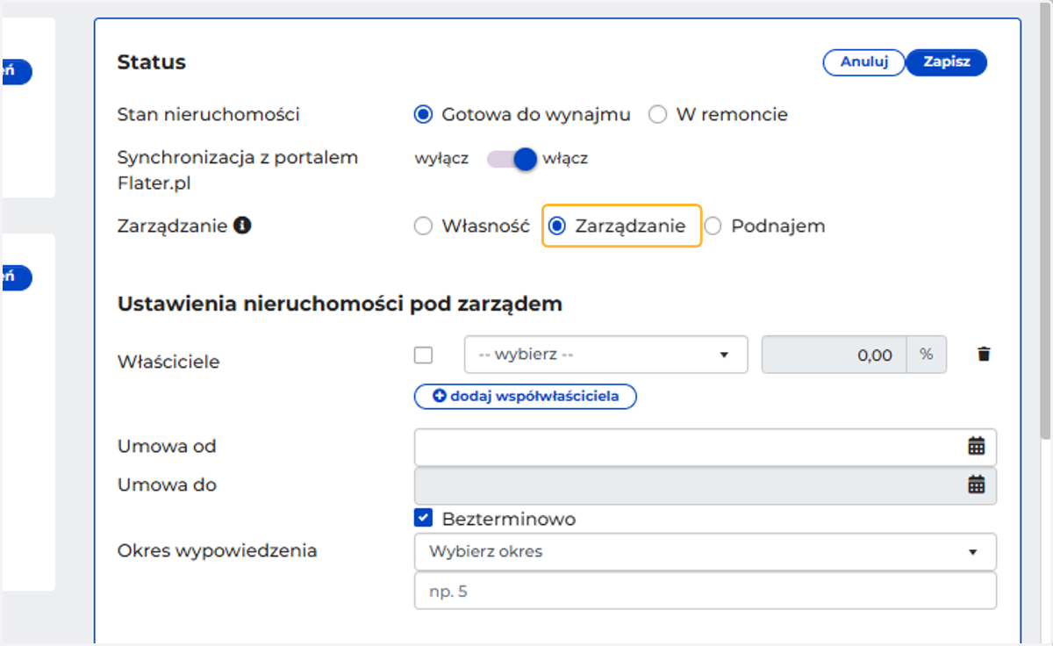
Task: Select Własność radio option
Action: [x=423, y=226]
